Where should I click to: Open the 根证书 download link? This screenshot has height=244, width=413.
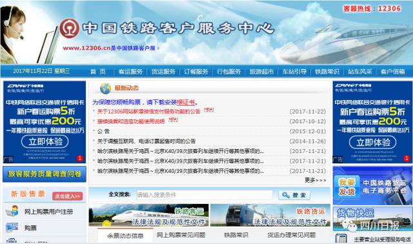(x=186, y=102)
